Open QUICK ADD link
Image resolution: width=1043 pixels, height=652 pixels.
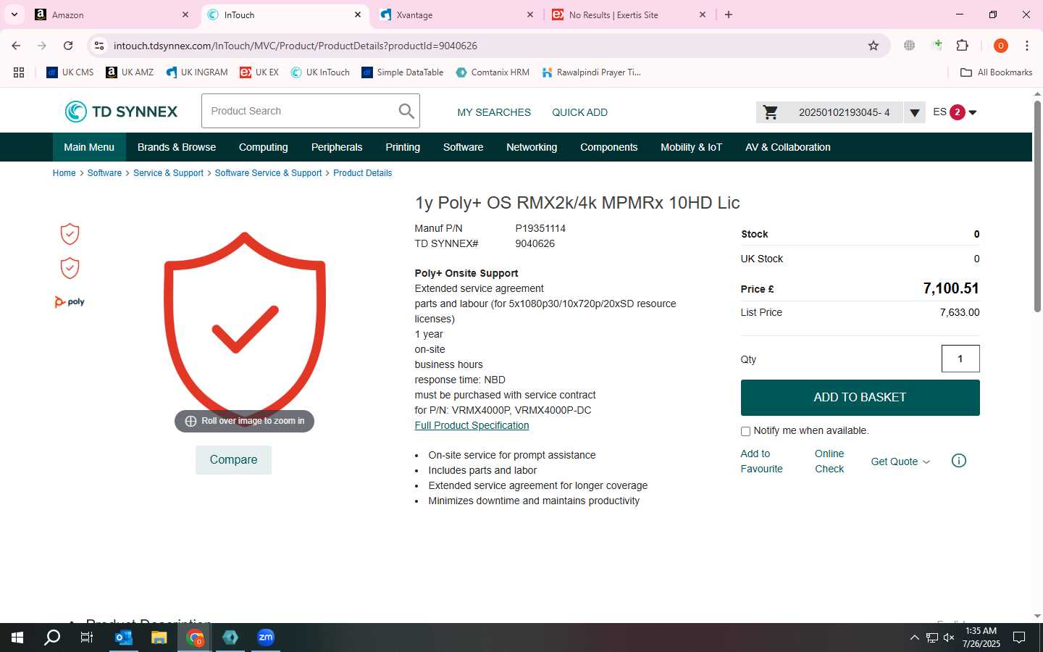[x=579, y=112]
